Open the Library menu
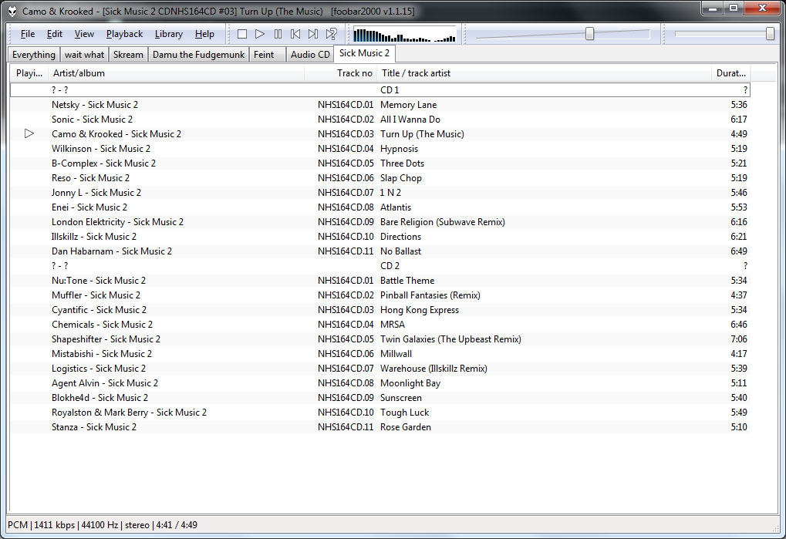786x539 pixels. tap(168, 34)
